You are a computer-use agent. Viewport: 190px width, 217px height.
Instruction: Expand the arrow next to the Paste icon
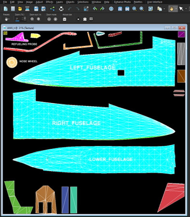point(164,9)
